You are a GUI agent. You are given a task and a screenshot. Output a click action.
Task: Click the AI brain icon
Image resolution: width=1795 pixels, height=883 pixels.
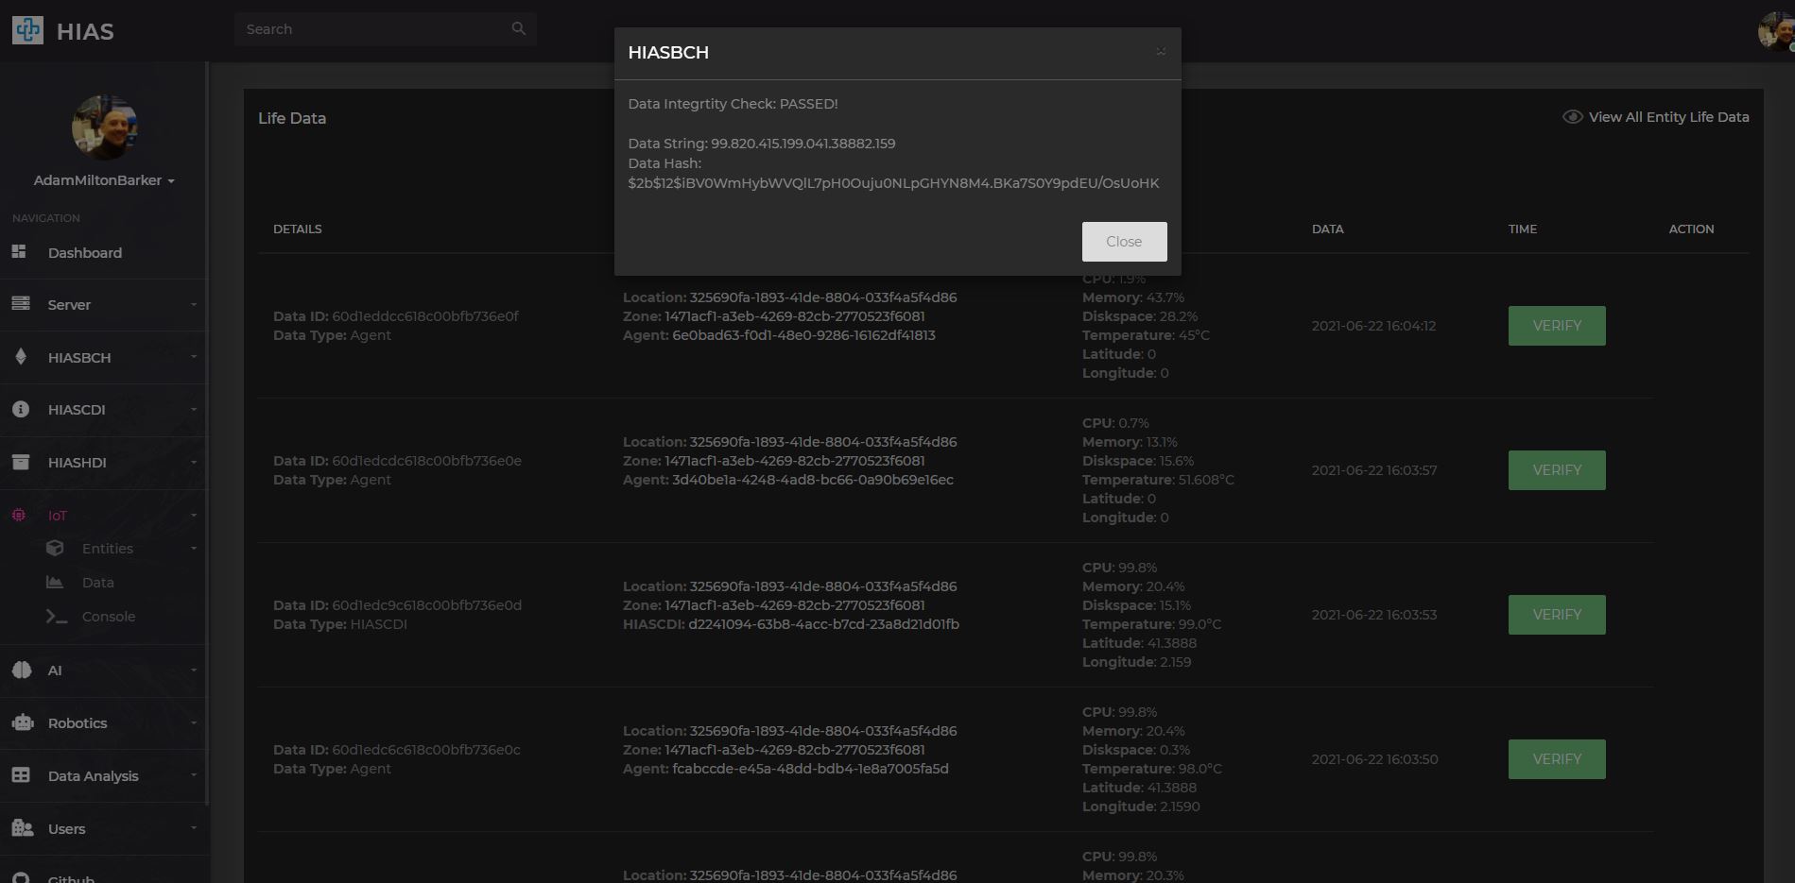pyautogui.click(x=21, y=670)
